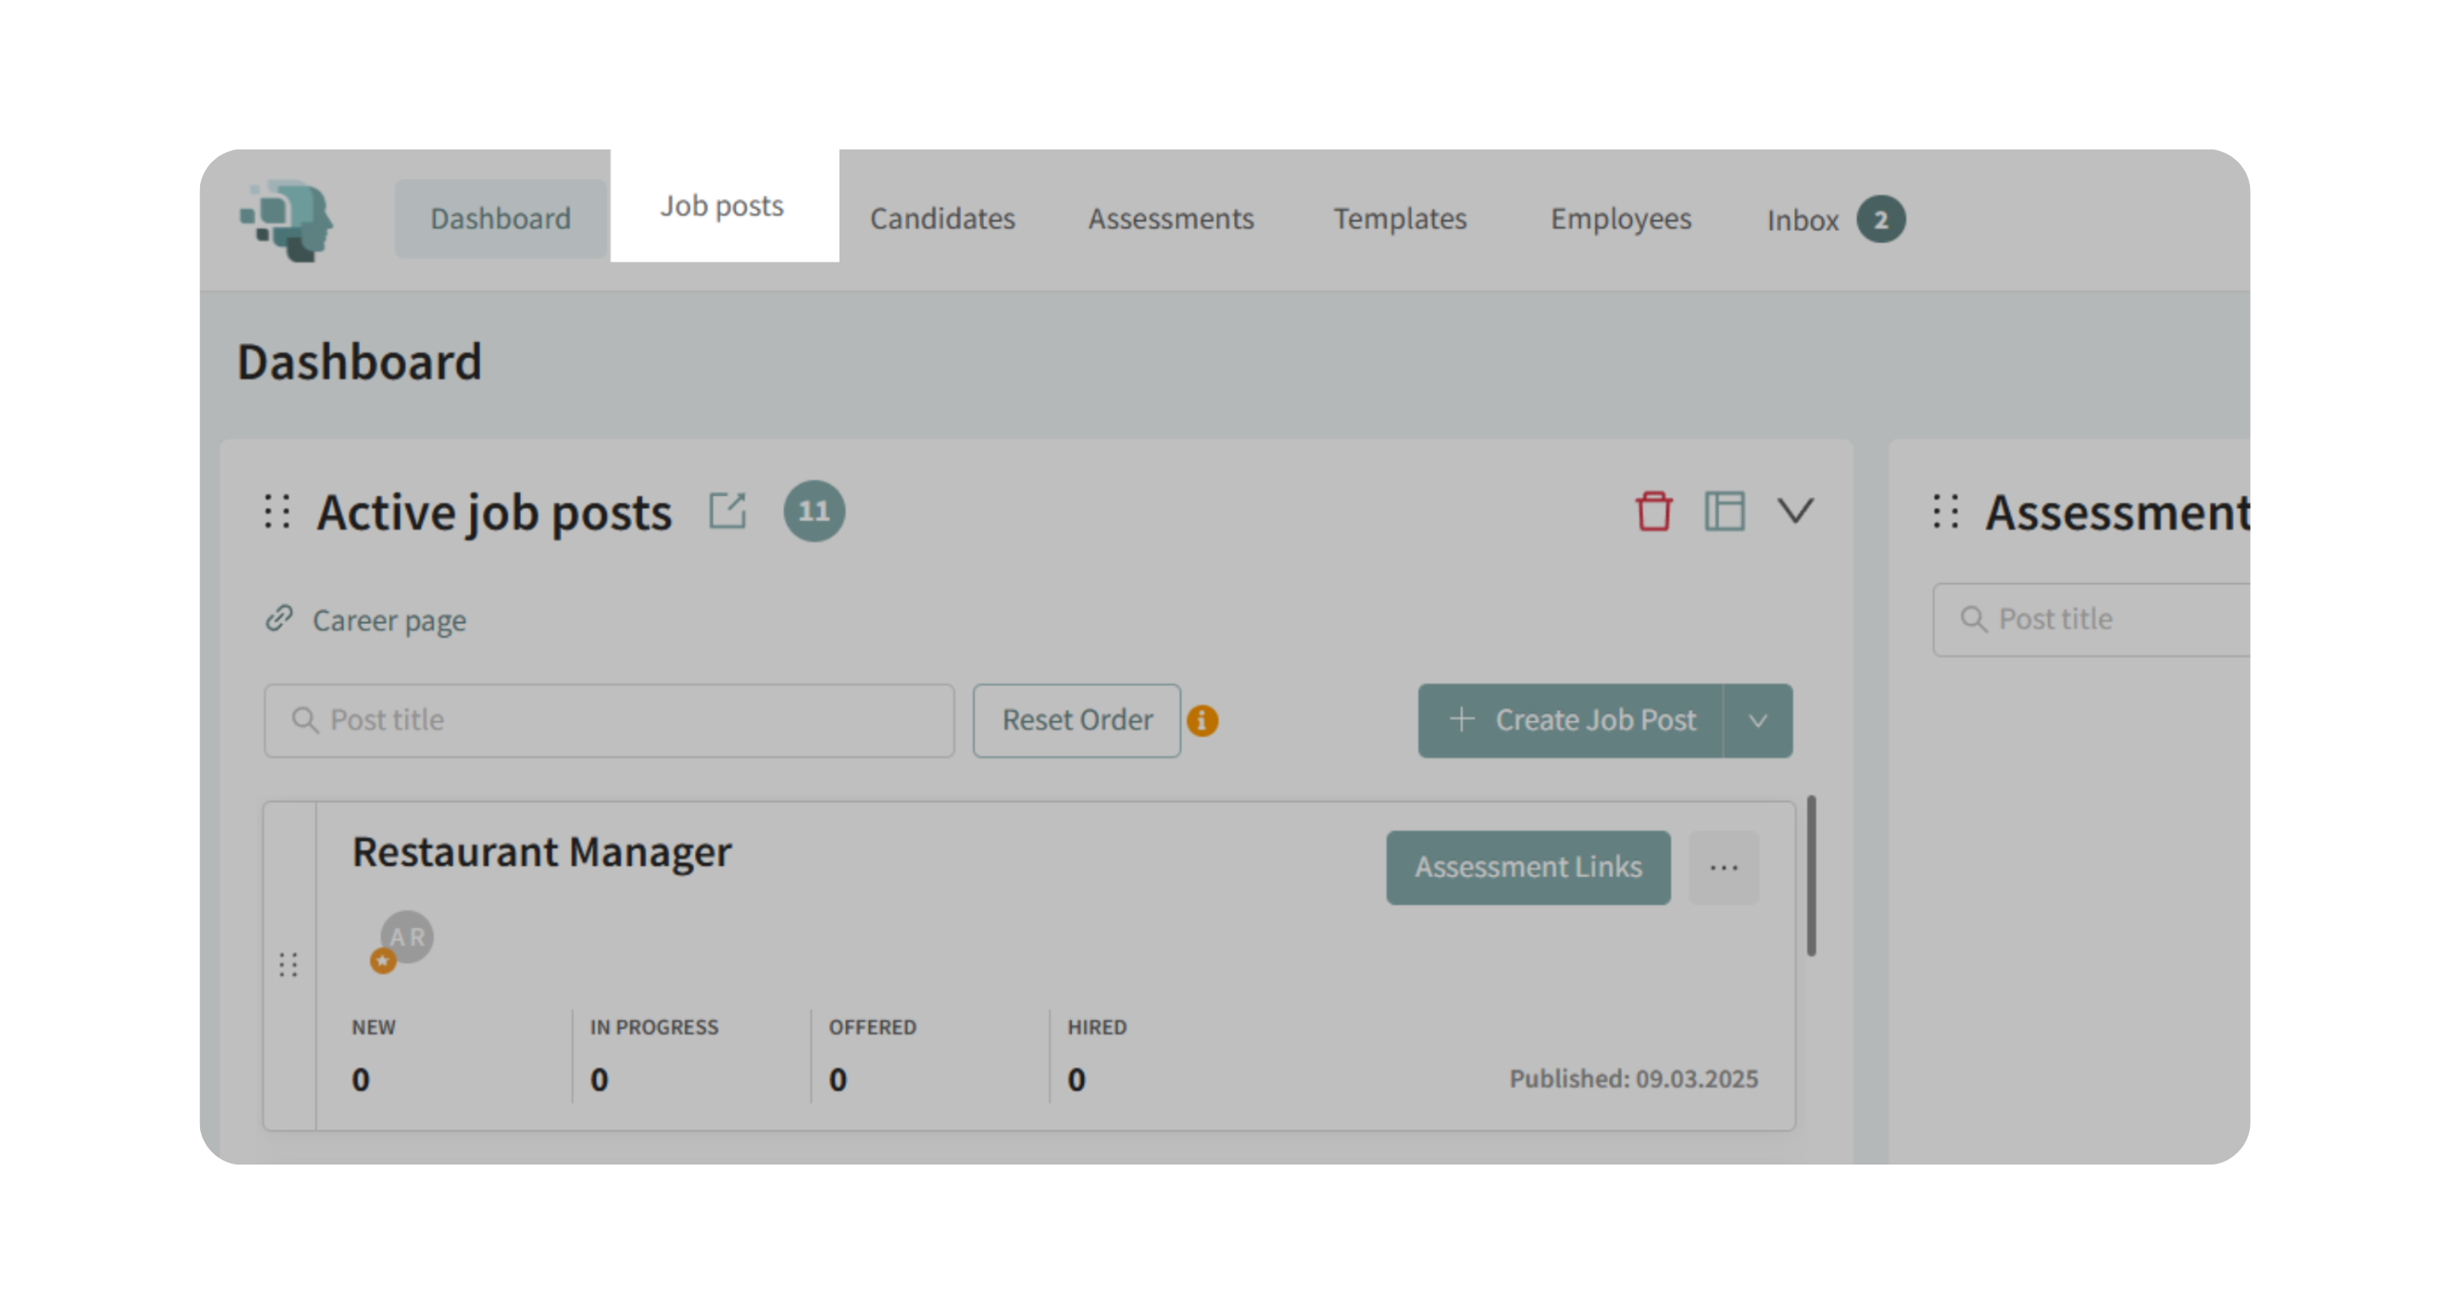Click the Active job posts search field

[608, 721]
